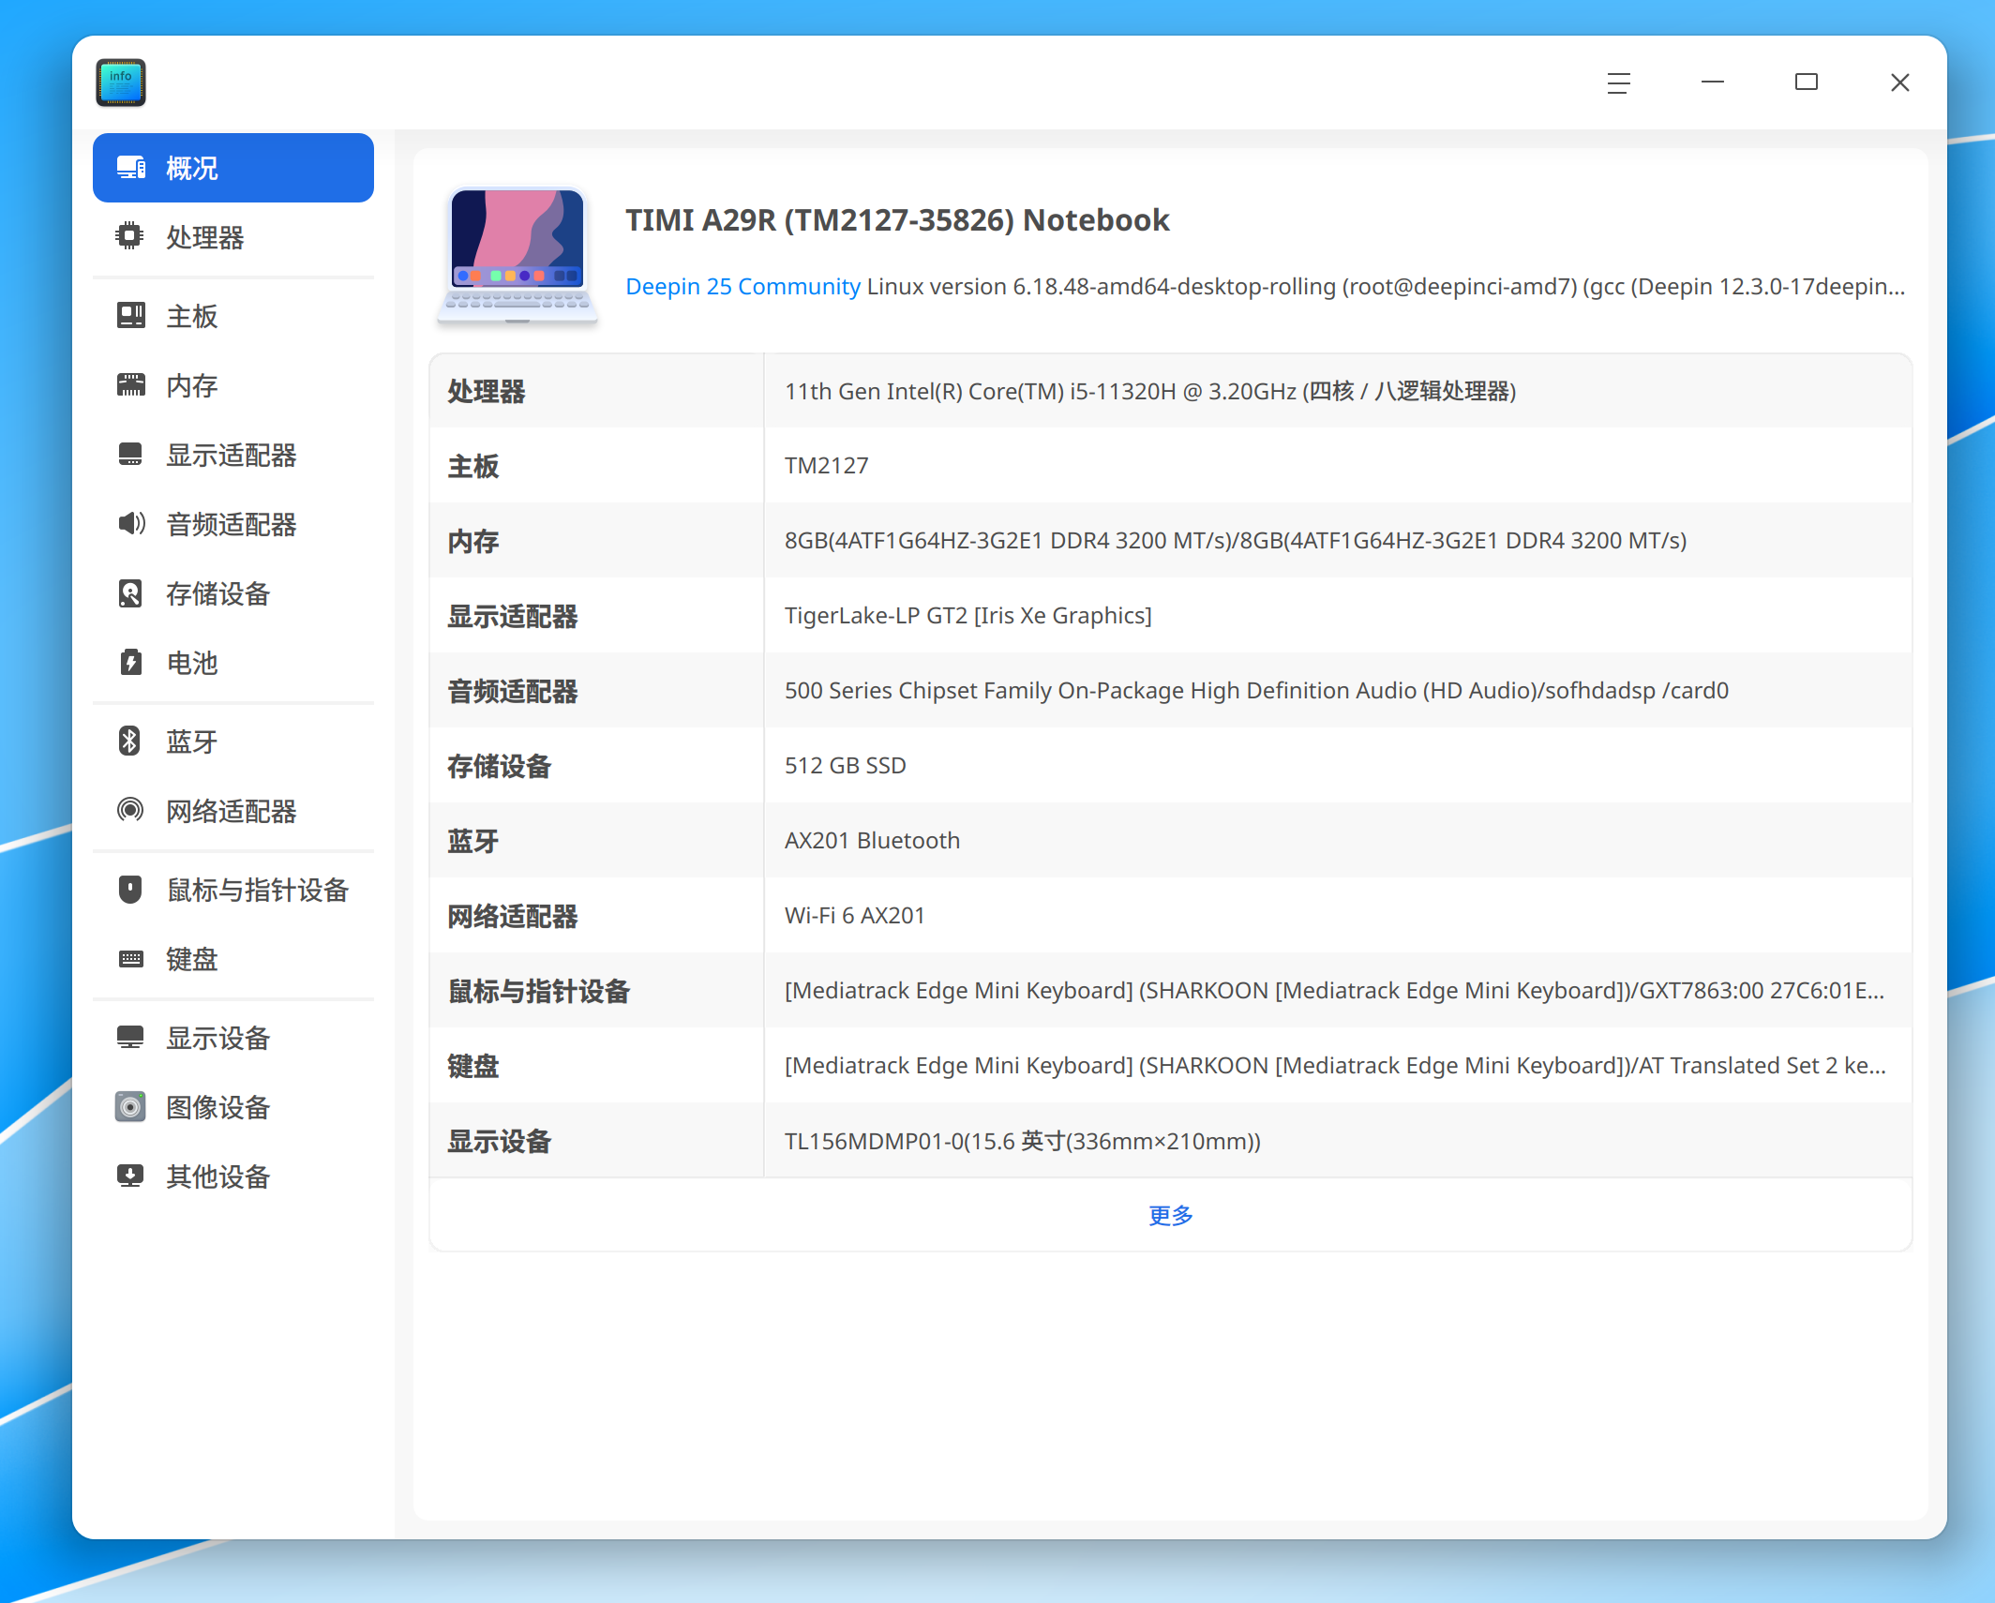Open the Deepin 25 Community link
Image resolution: width=1995 pixels, height=1603 pixels.
(x=742, y=287)
